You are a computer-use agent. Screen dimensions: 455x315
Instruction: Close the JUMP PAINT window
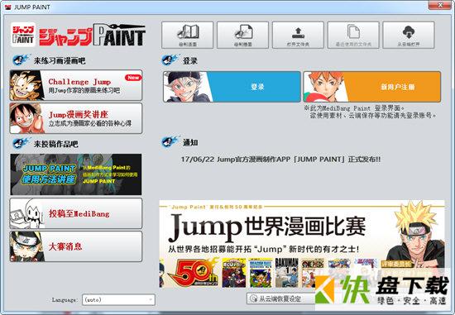coord(441,5)
